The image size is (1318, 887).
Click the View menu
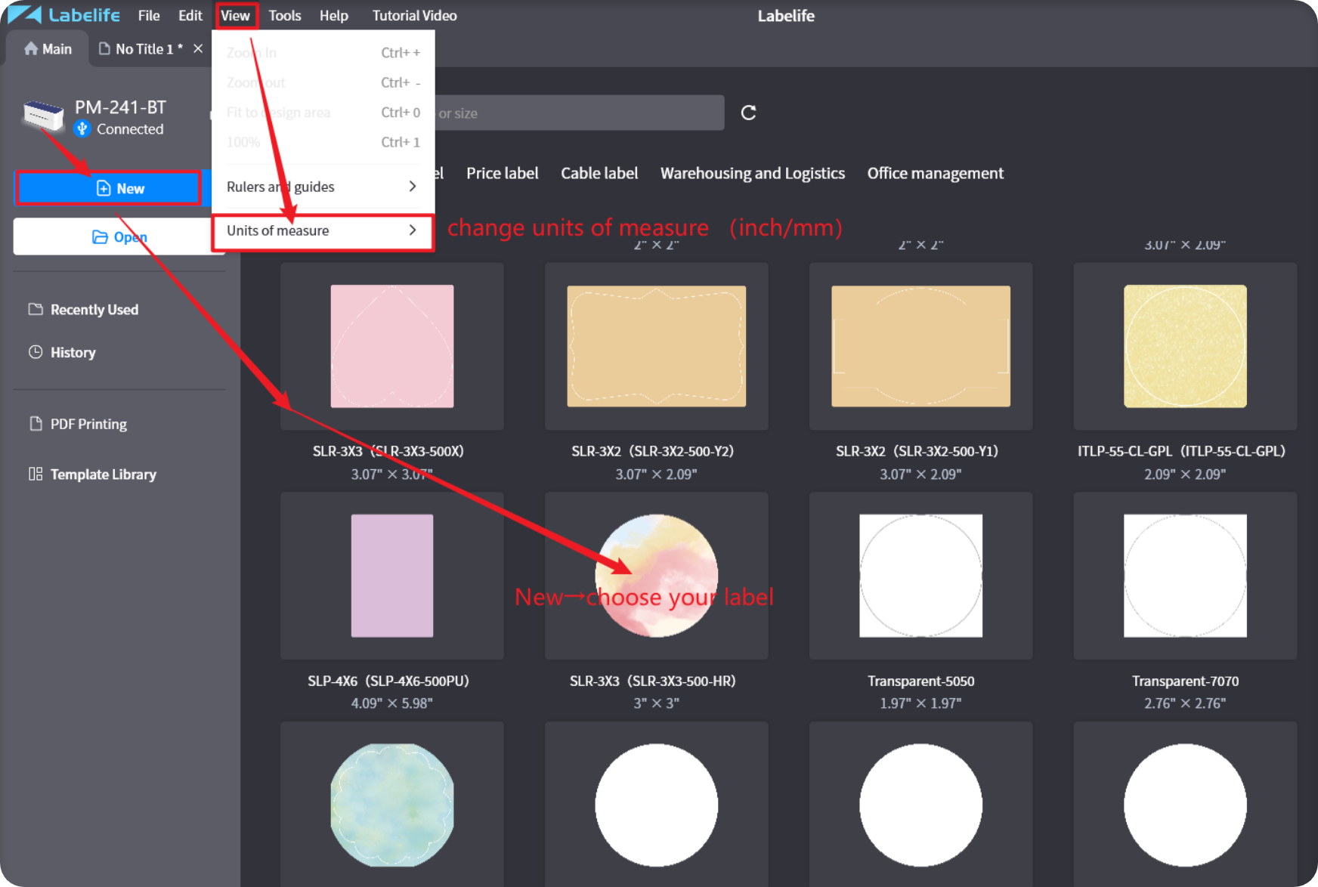[x=235, y=15]
